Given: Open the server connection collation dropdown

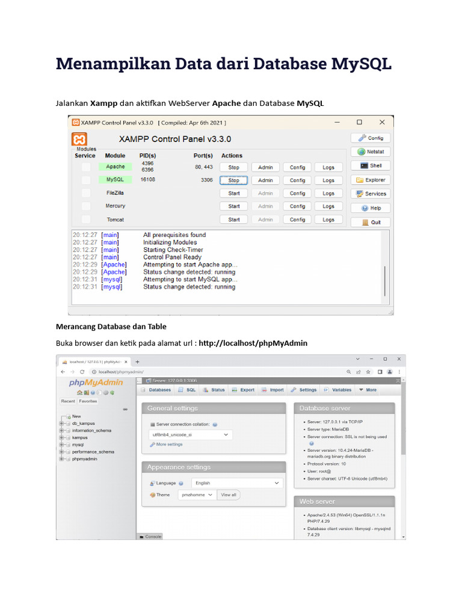Looking at the screenshot, I should (189, 434).
